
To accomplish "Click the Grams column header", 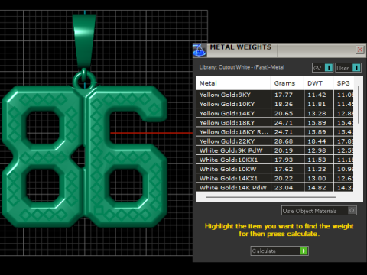I will tap(287, 83).
